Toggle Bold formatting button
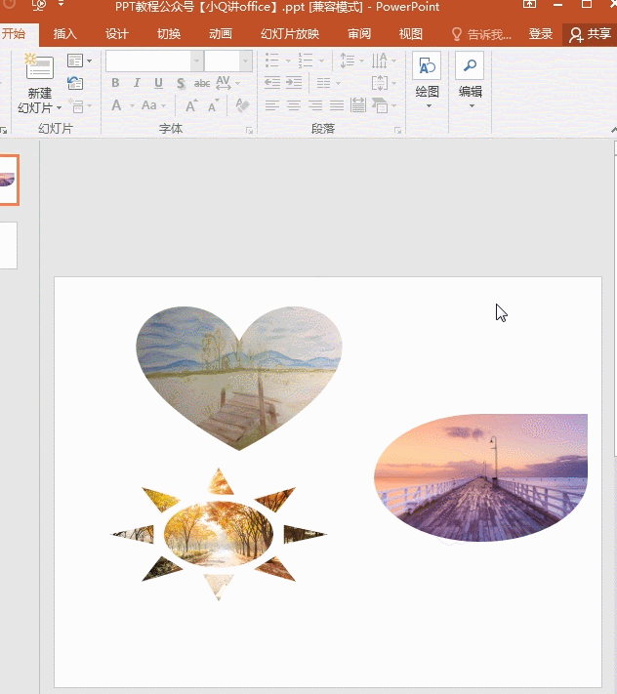The image size is (617, 694). point(115,83)
